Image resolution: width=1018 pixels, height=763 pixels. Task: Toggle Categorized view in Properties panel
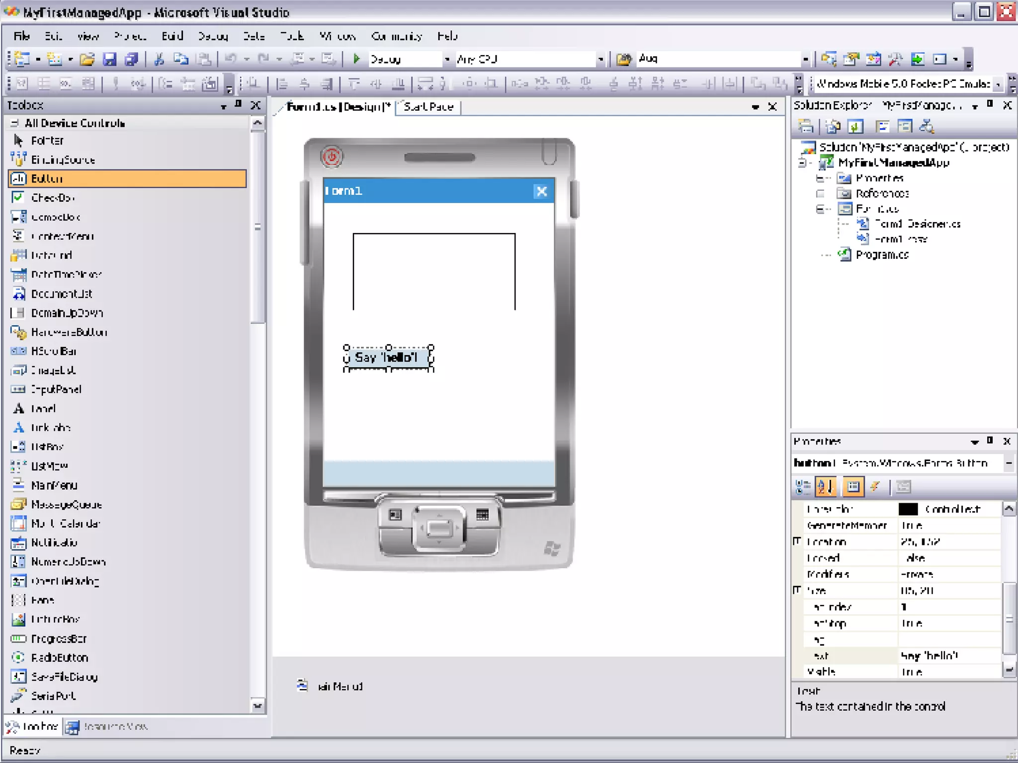(x=803, y=487)
